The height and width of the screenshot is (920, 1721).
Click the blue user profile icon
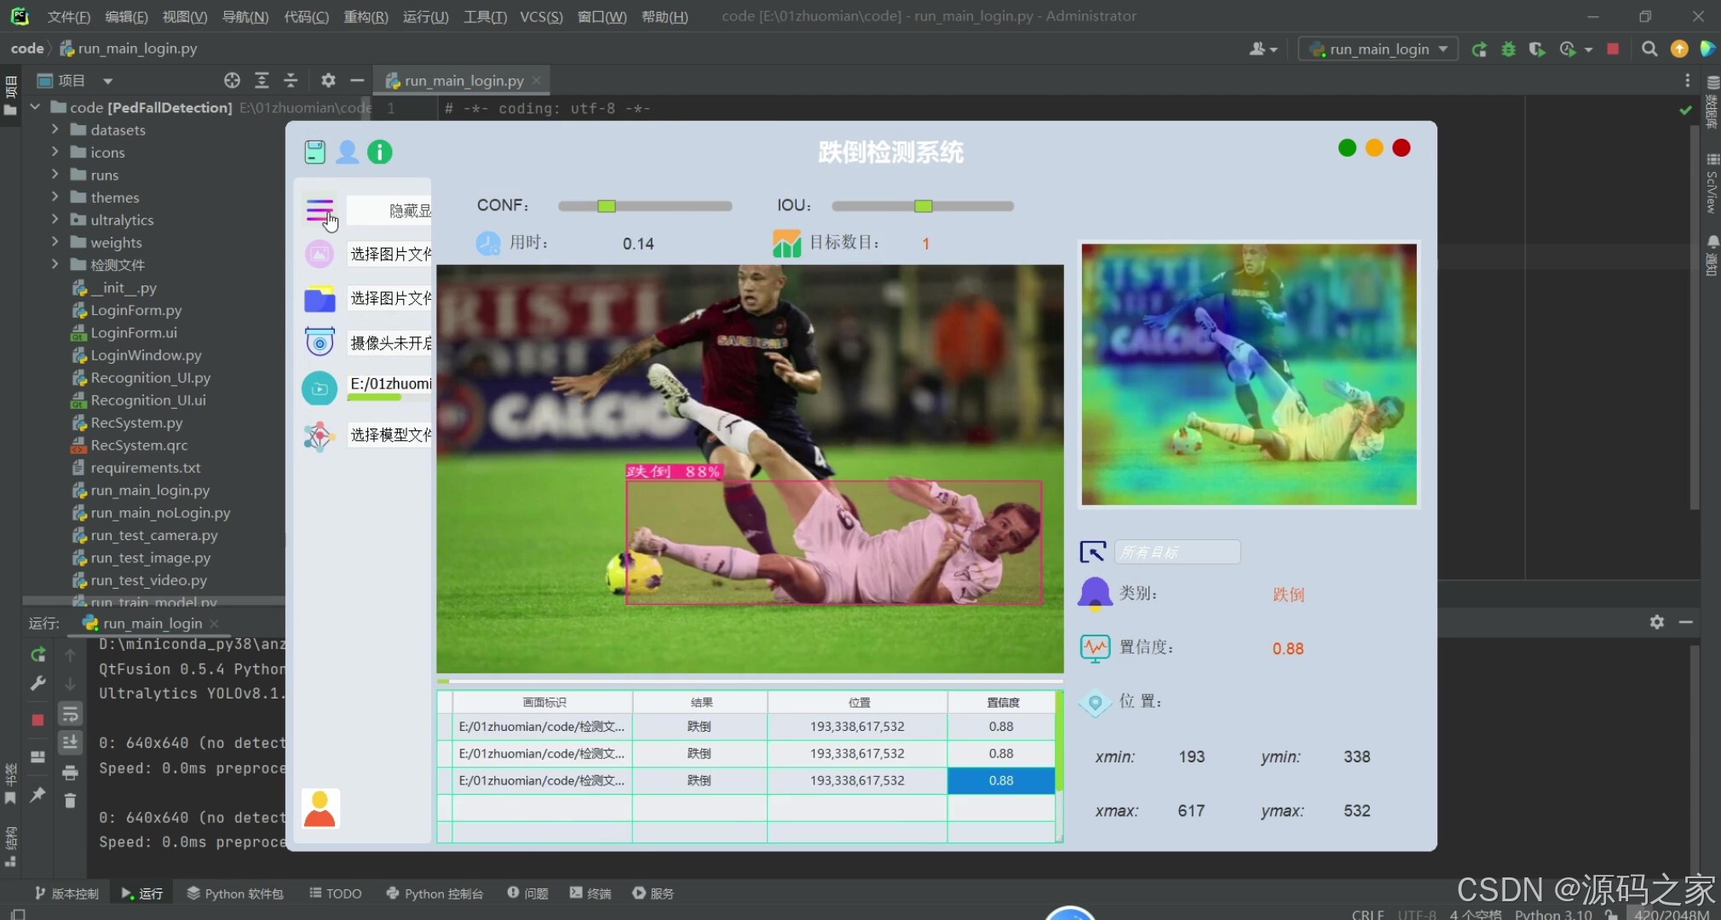coord(347,152)
